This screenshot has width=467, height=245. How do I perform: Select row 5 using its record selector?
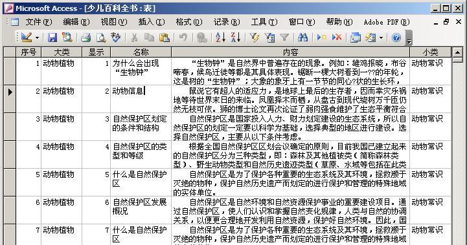[x=10, y=182]
